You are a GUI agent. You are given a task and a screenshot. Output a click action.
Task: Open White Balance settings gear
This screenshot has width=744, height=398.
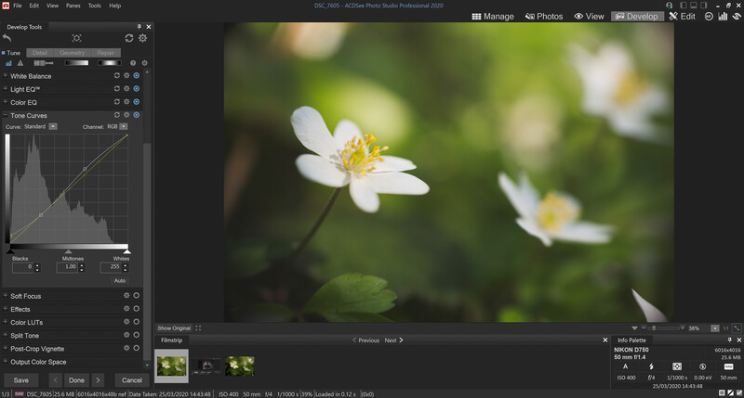pos(126,75)
